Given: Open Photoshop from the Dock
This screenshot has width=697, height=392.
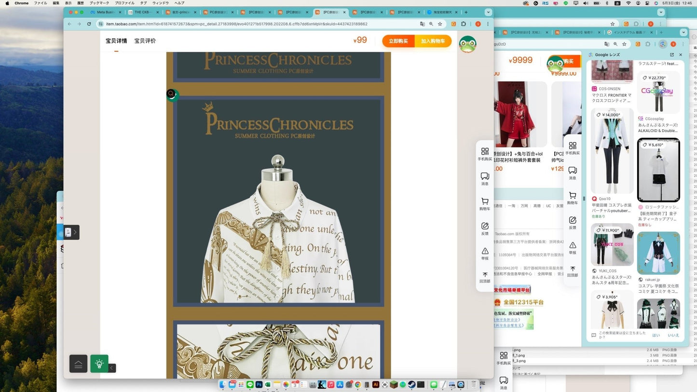Looking at the screenshot, I should [x=259, y=385].
